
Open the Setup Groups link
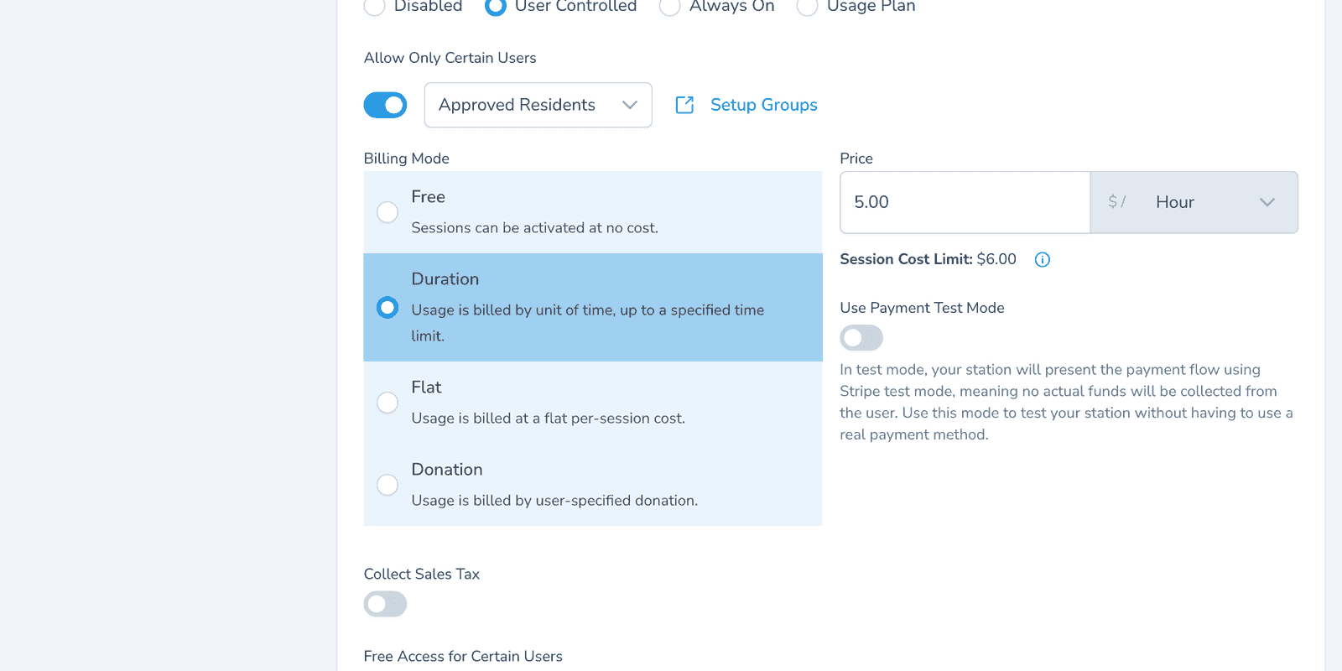coord(763,105)
